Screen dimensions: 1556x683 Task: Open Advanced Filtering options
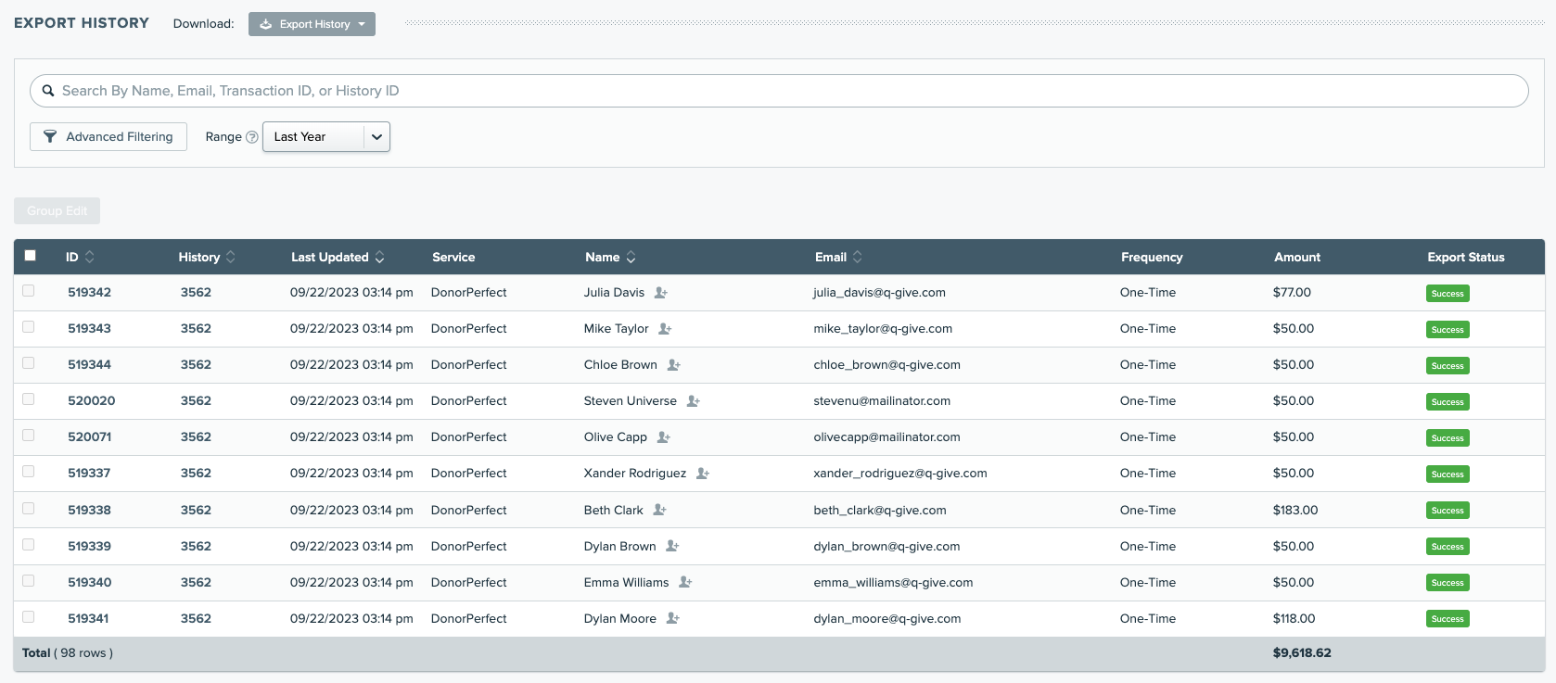(108, 137)
